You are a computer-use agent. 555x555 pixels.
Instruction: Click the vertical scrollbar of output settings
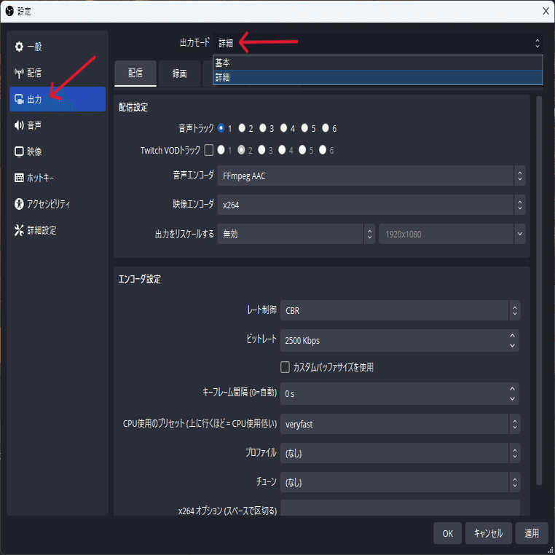click(x=539, y=290)
